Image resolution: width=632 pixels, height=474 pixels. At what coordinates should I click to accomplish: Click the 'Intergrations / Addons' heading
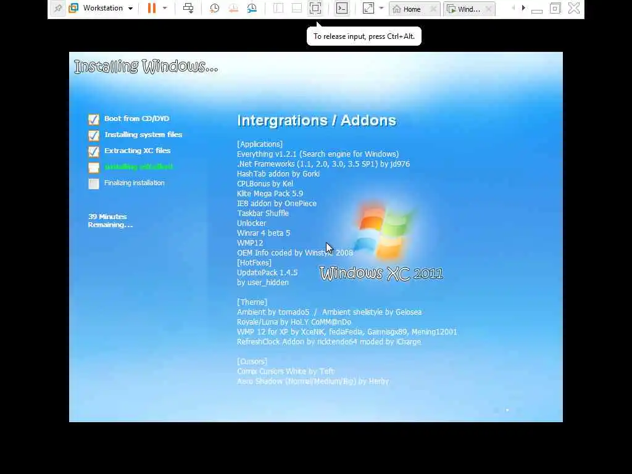click(x=317, y=120)
